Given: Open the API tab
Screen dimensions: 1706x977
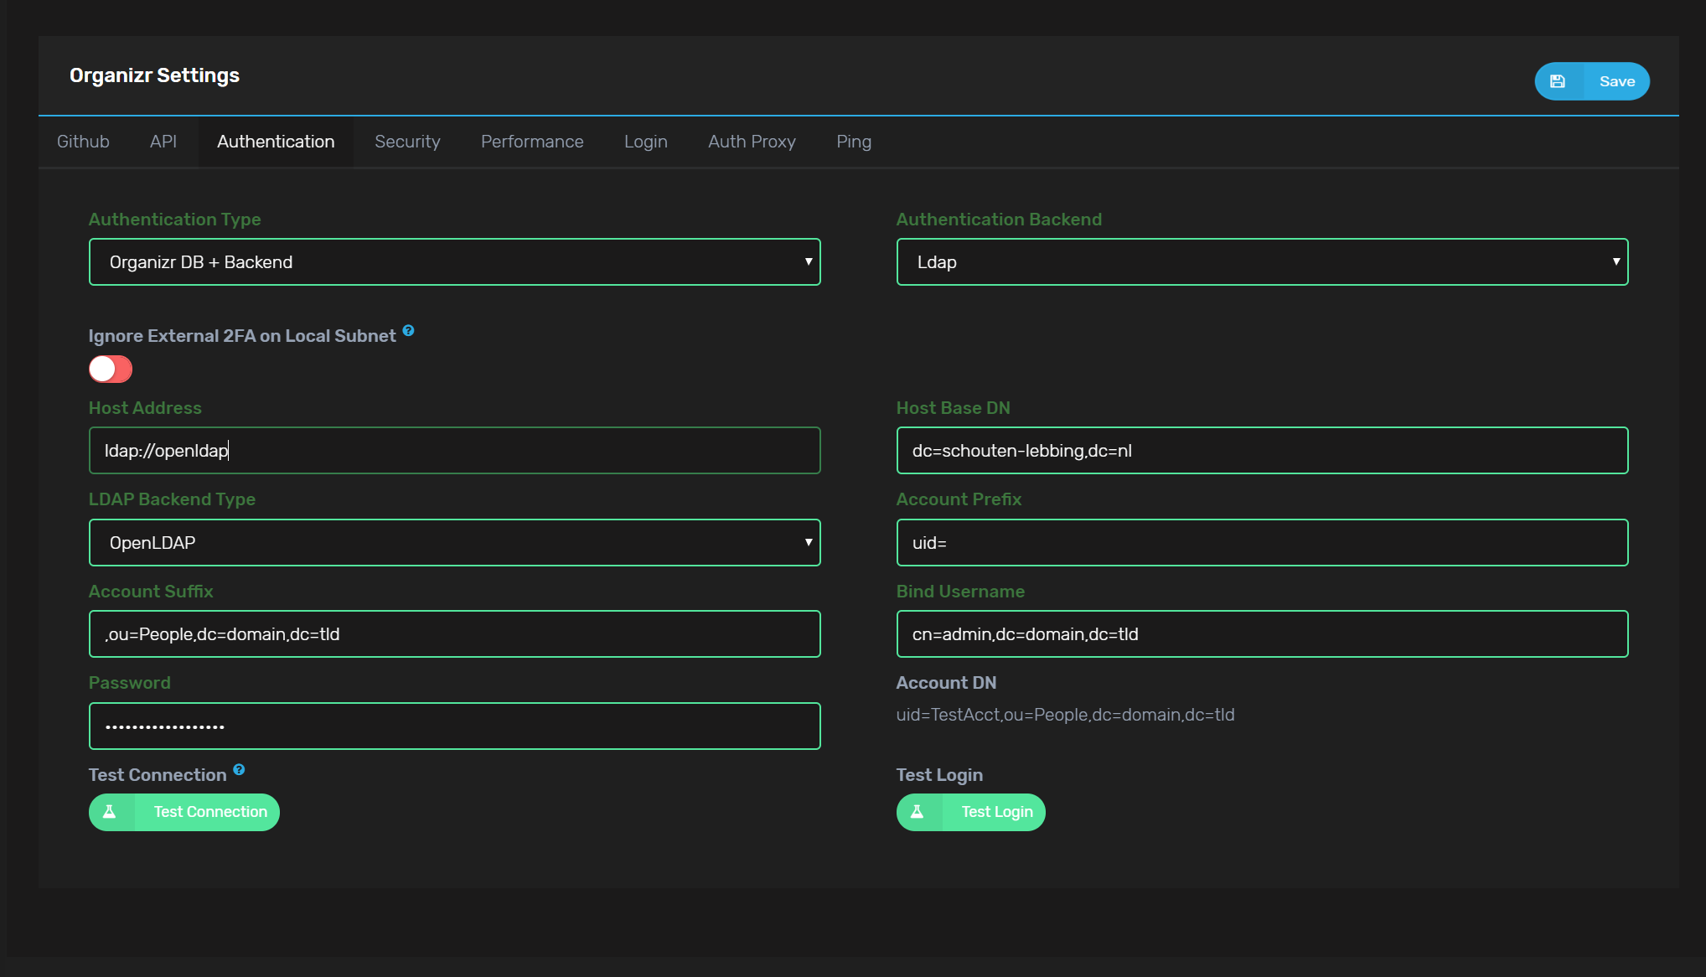Looking at the screenshot, I should click(163, 141).
